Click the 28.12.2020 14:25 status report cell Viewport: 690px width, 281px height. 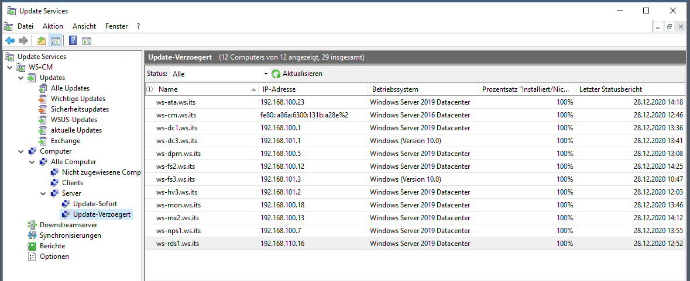[658, 166]
